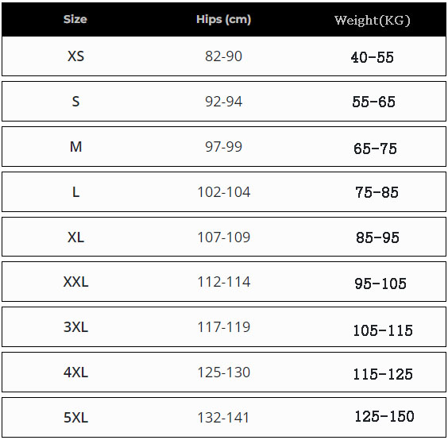Select the 4XL size row label
This screenshot has width=448, height=440.
click(75, 372)
